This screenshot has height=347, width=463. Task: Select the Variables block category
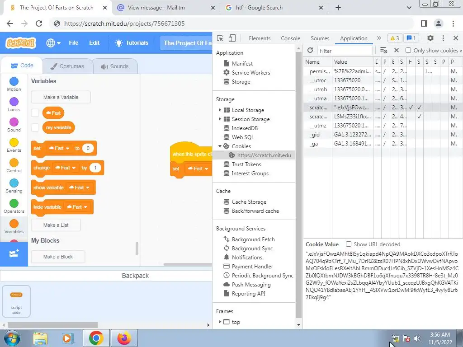click(14, 226)
